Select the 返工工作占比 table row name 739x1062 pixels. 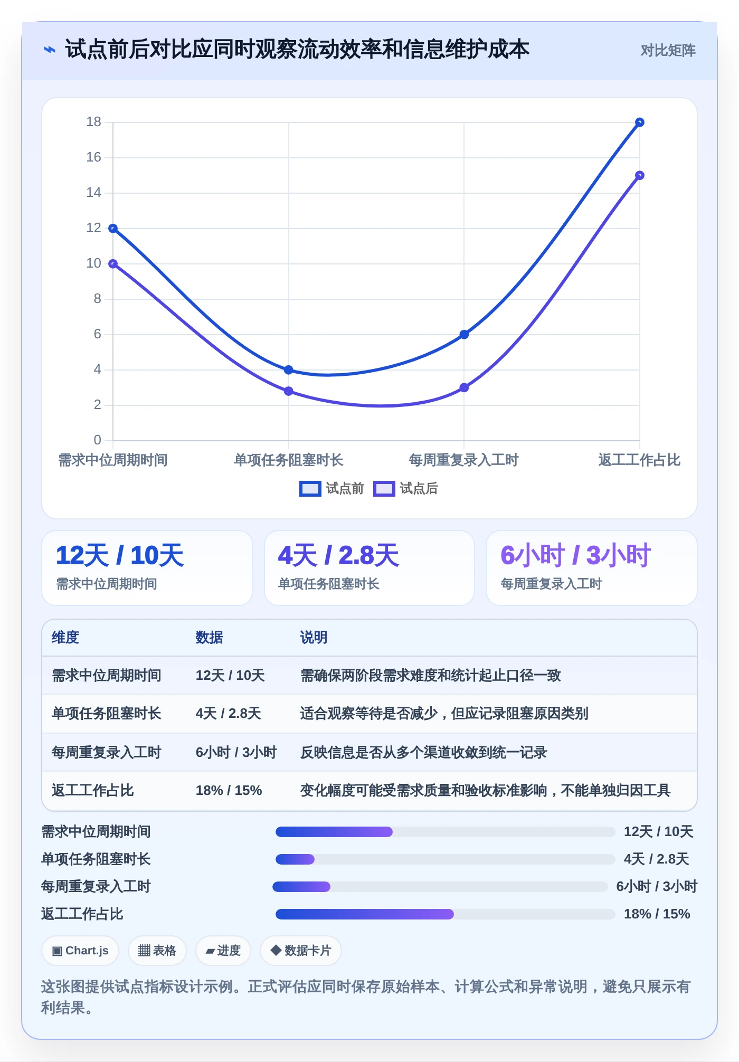(x=92, y=791)
